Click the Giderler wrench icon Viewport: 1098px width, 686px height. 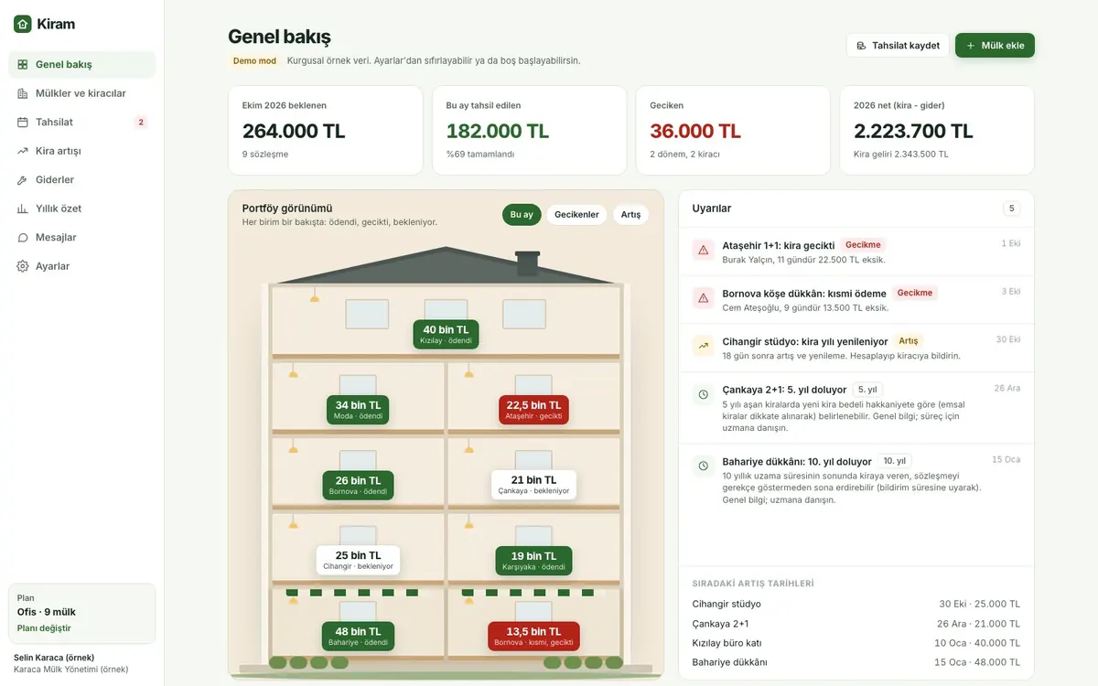(x=23, y=180)
